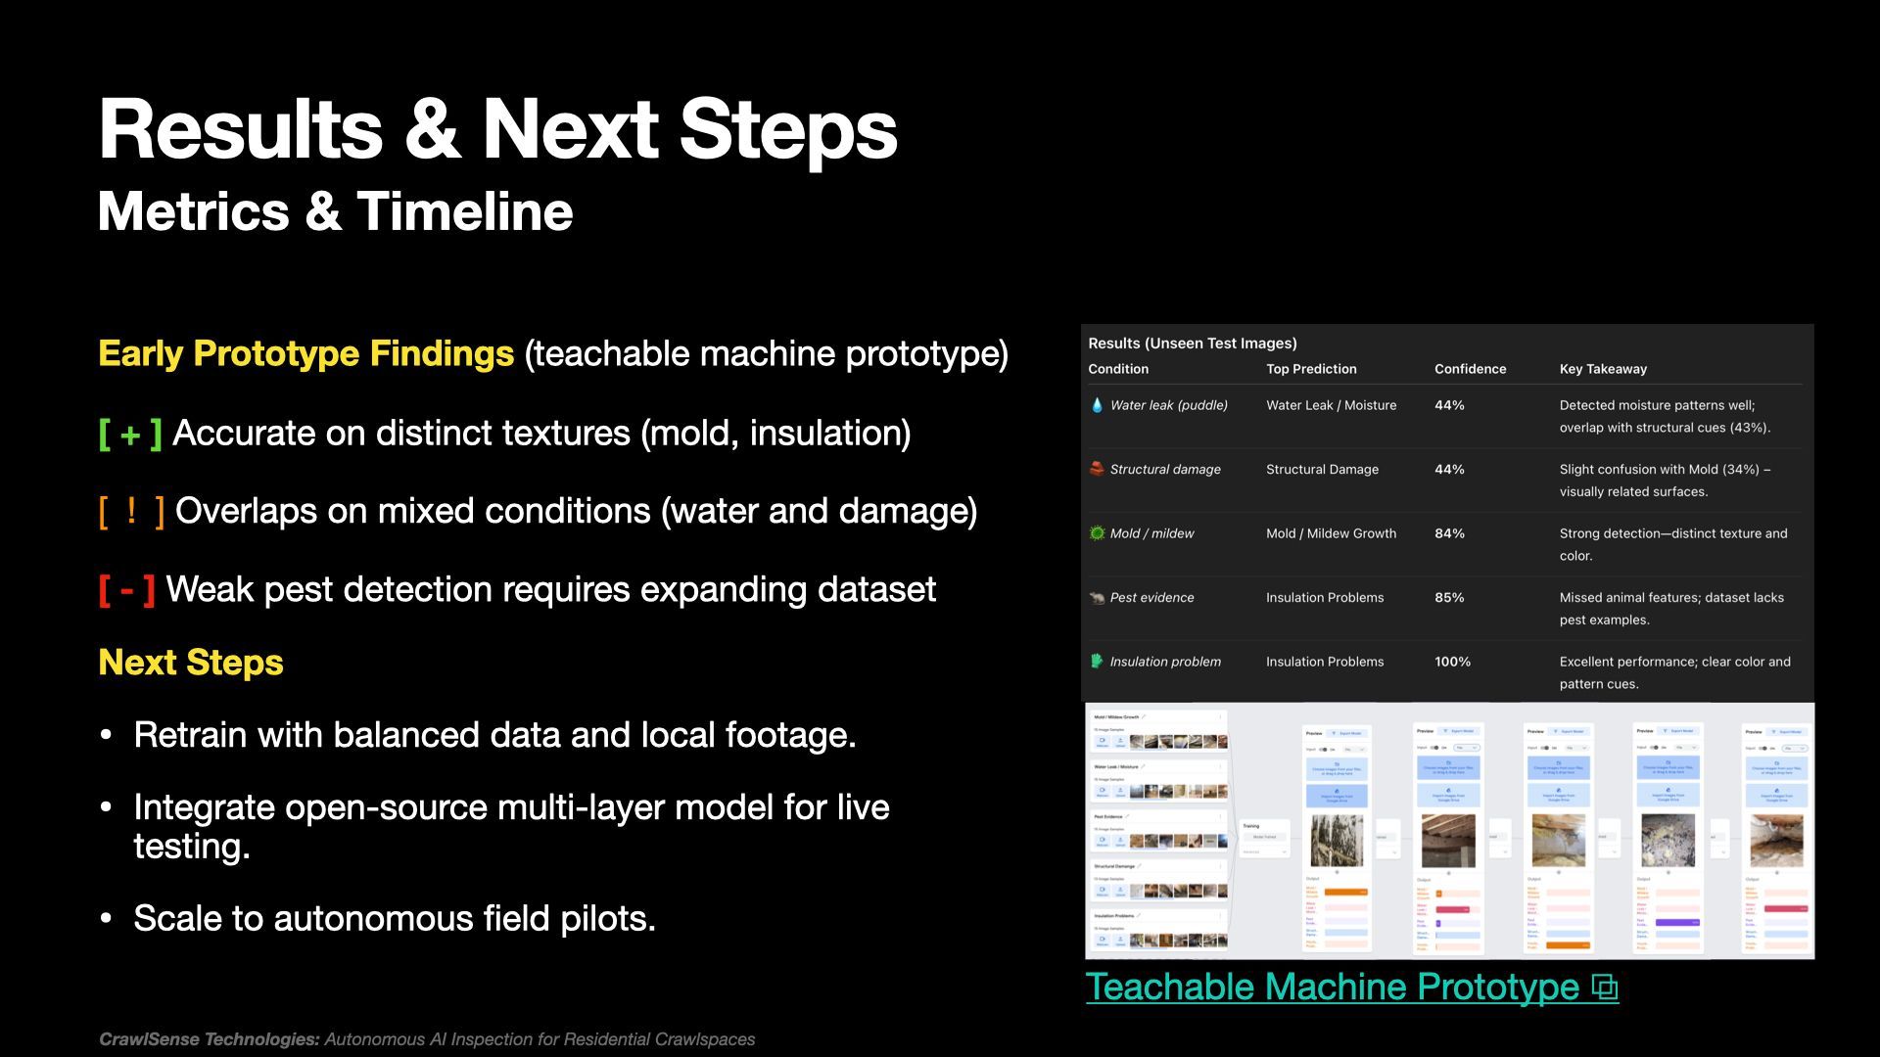Click the external link icon after Prototype

(1606, 988)
